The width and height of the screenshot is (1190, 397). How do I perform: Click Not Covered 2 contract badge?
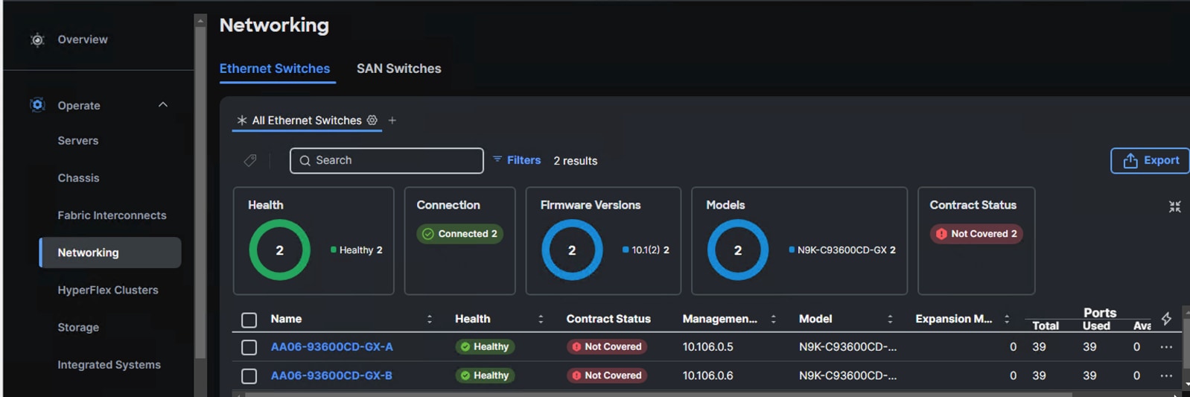977,234
